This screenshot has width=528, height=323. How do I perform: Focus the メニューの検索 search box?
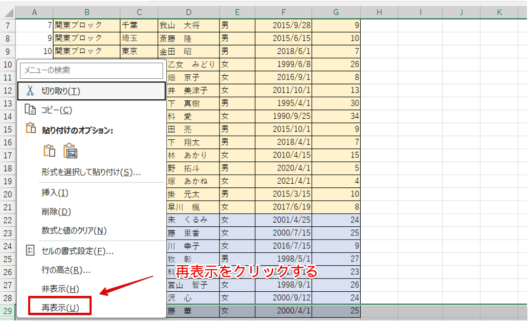(92, 70)
